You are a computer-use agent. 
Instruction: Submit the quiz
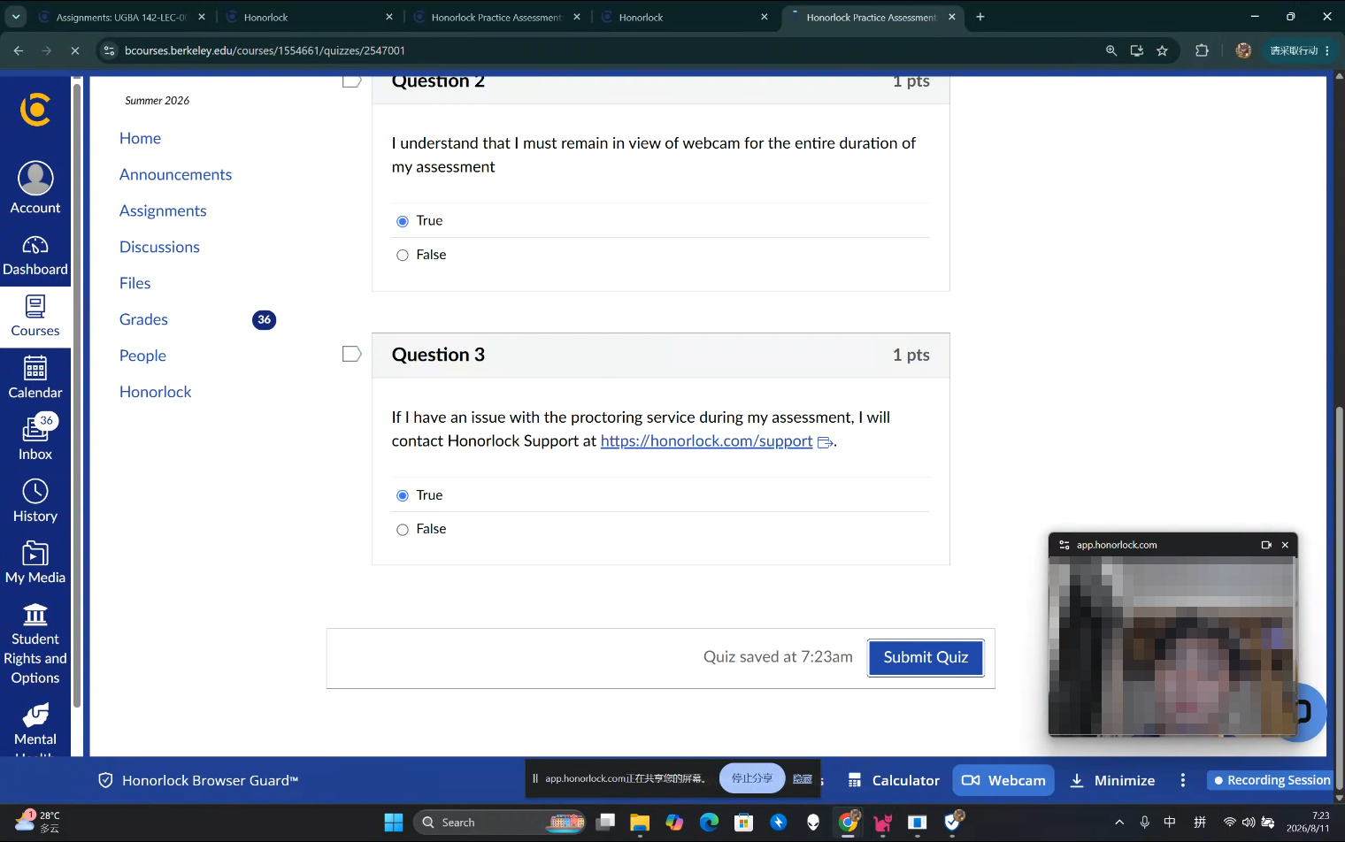(x=926, y=657)
